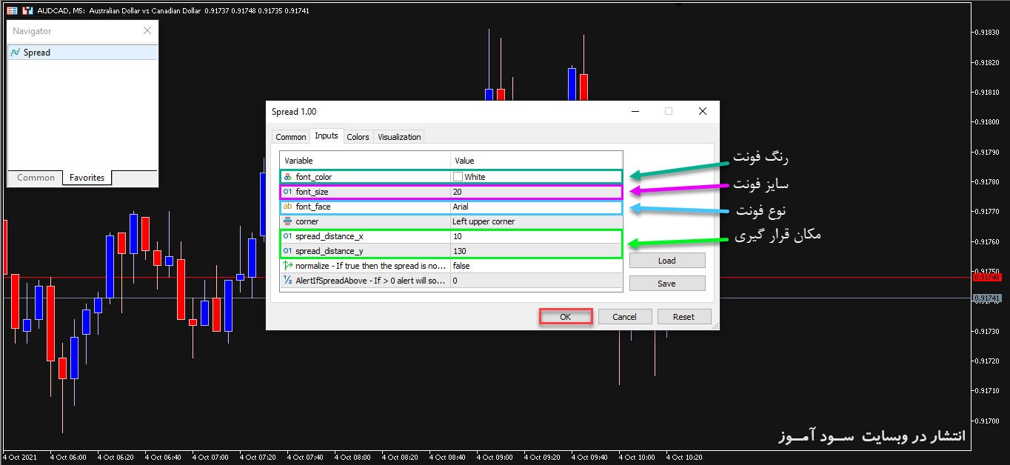Open the corner value Left upper corner
The image size is (1010, 465).
tap(535, 221)
